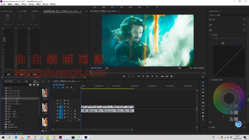
Task: Show hidden workspace tabs with the chevron
Action: 157,7
